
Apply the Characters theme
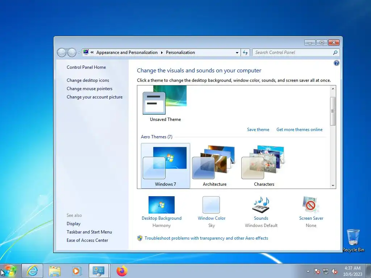[264, 165]
